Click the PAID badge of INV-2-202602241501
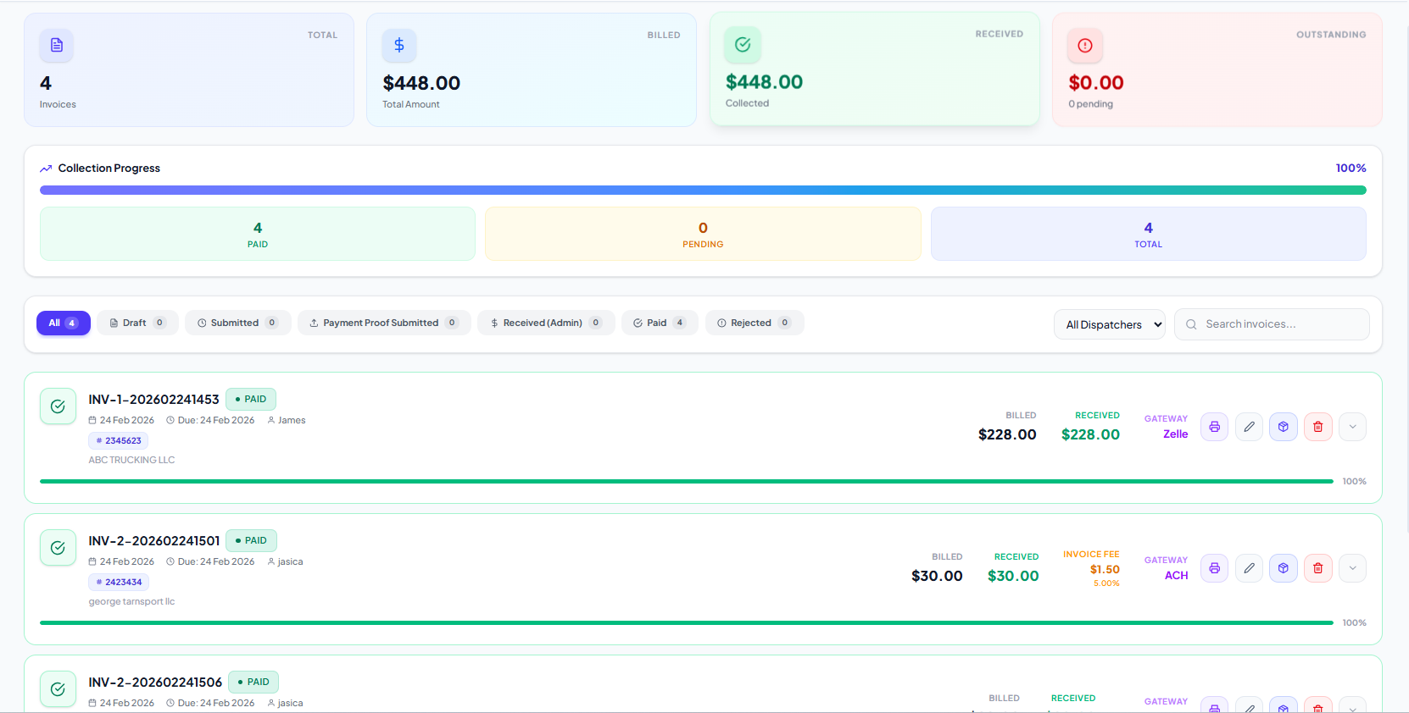The image size is (1409, 713). pyautogui.click(x=251, y=540)
